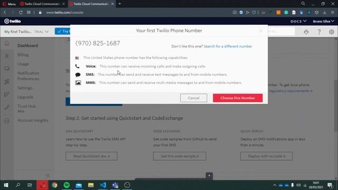The width and height of the screenshot is (338, 190).
Task: Open Spotify from the taskbar
Action: 67,185
